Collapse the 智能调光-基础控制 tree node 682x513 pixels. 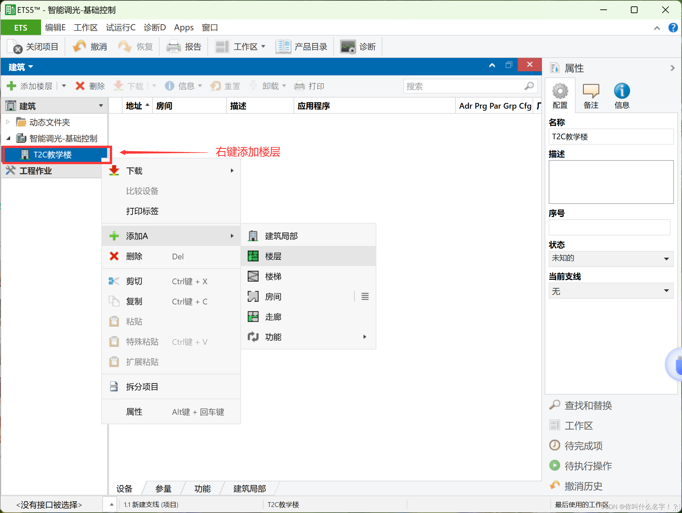tap(8, 138)
